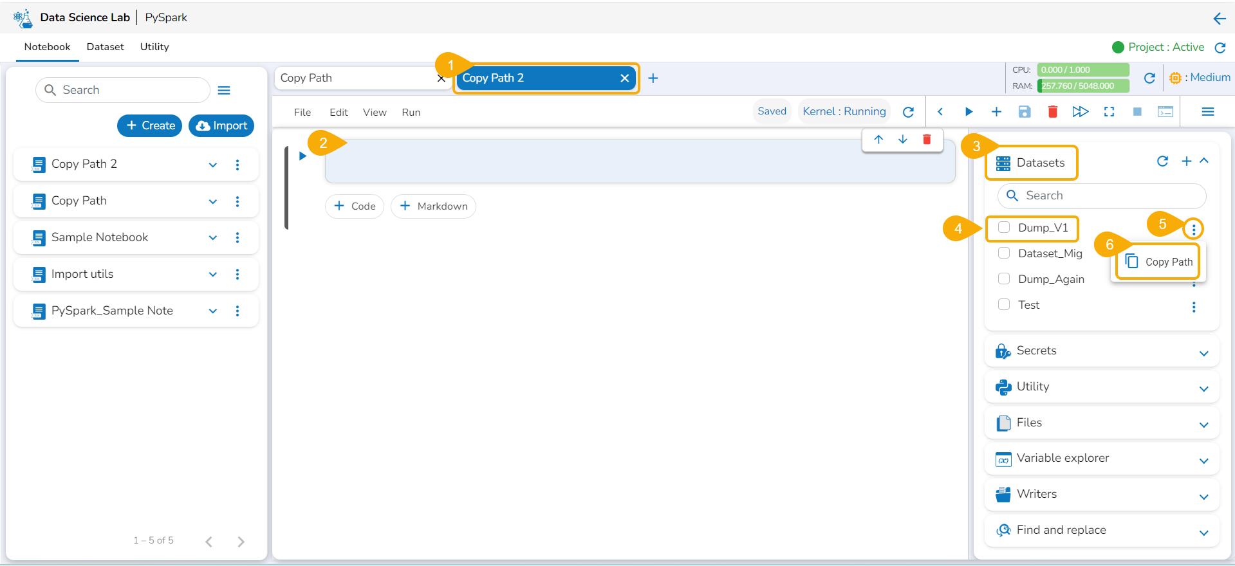Restart the kernel using refresh icon
The image size is (1235, 566).
pyautogui.click(x=908, y=112)
